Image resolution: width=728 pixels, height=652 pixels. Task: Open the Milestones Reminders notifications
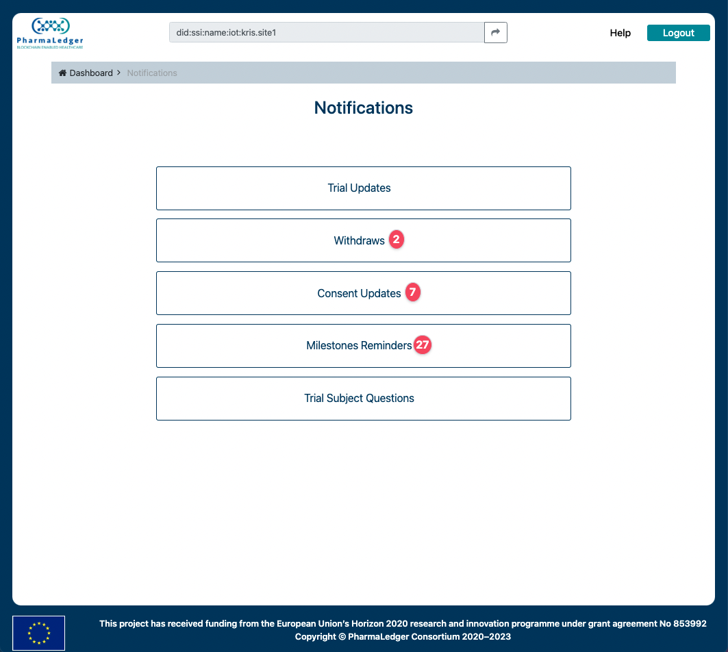[364, 346]
